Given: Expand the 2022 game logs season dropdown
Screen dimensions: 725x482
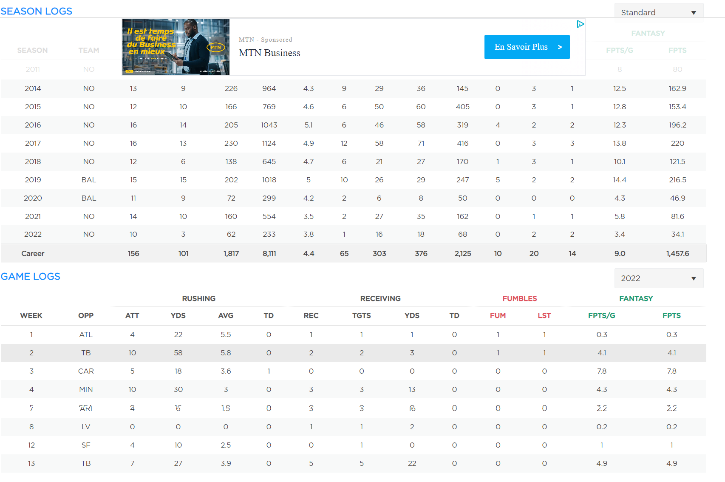Looking at the screenshot, I should 658,278.
